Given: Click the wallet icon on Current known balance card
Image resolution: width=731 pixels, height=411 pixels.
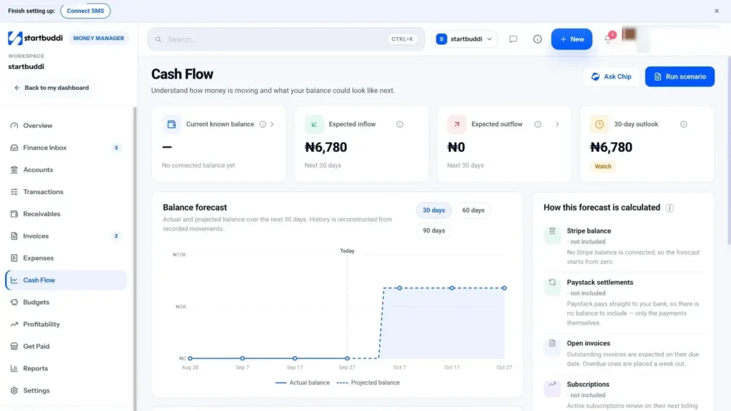Looking at the screenshot, I should (x=171, y=124).
